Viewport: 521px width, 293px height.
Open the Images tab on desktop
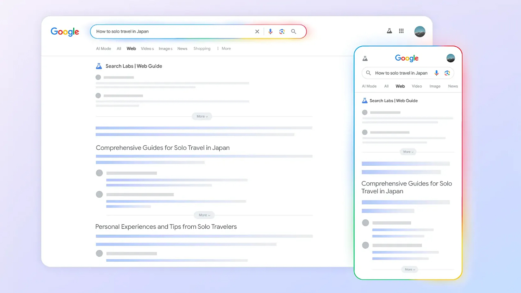pos(165,48)
